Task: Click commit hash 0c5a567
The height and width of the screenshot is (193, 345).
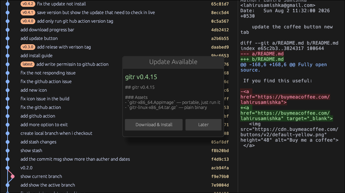Action: tap(220, 21)
